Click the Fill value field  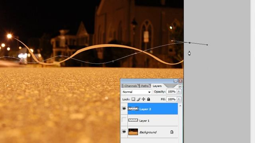pos(172,99)
